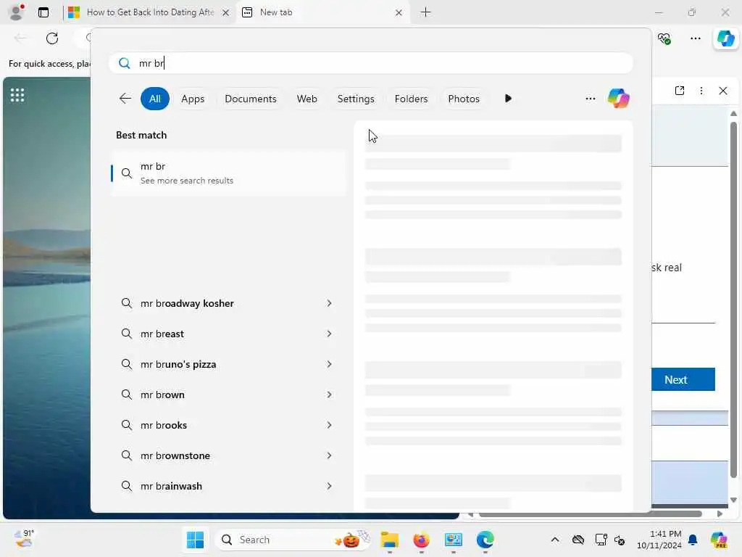Open the tab actions menu icon

(x=43, y=12)
